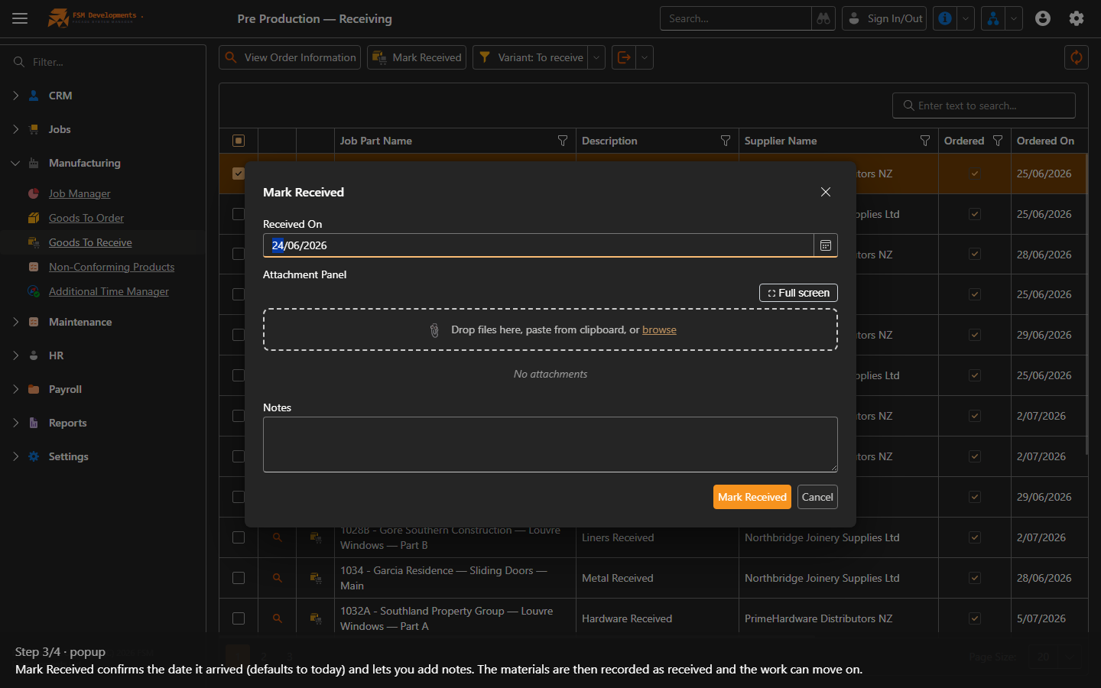Screen dimensions: 1101x688
Task: Open calendar picker for Received On
Action: point(826,245)
